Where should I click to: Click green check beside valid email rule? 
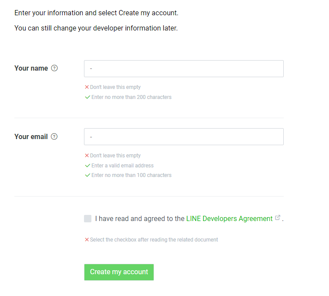click(87, 166)
